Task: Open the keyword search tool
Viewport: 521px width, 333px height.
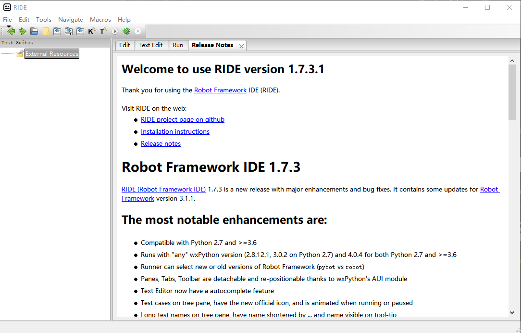Action: [x=91, y=31]
